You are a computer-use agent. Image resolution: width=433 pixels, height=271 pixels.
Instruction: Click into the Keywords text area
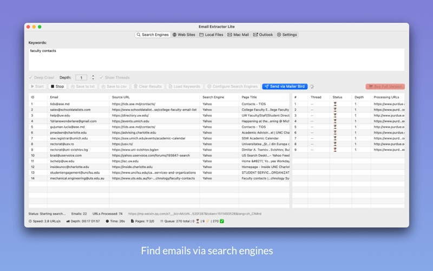pos(216,60)
